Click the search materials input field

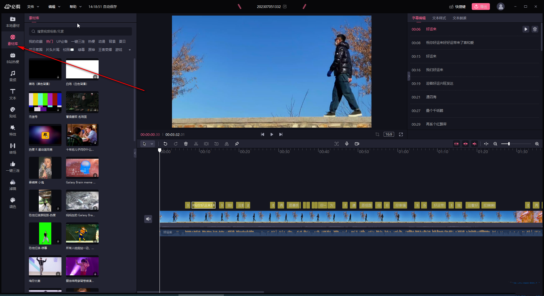(80, 31)
